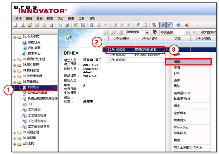Image resolution: width=219 pixels, height=154 pixels.
Task: Open the 执行 menu
Action: click(60, 18)
